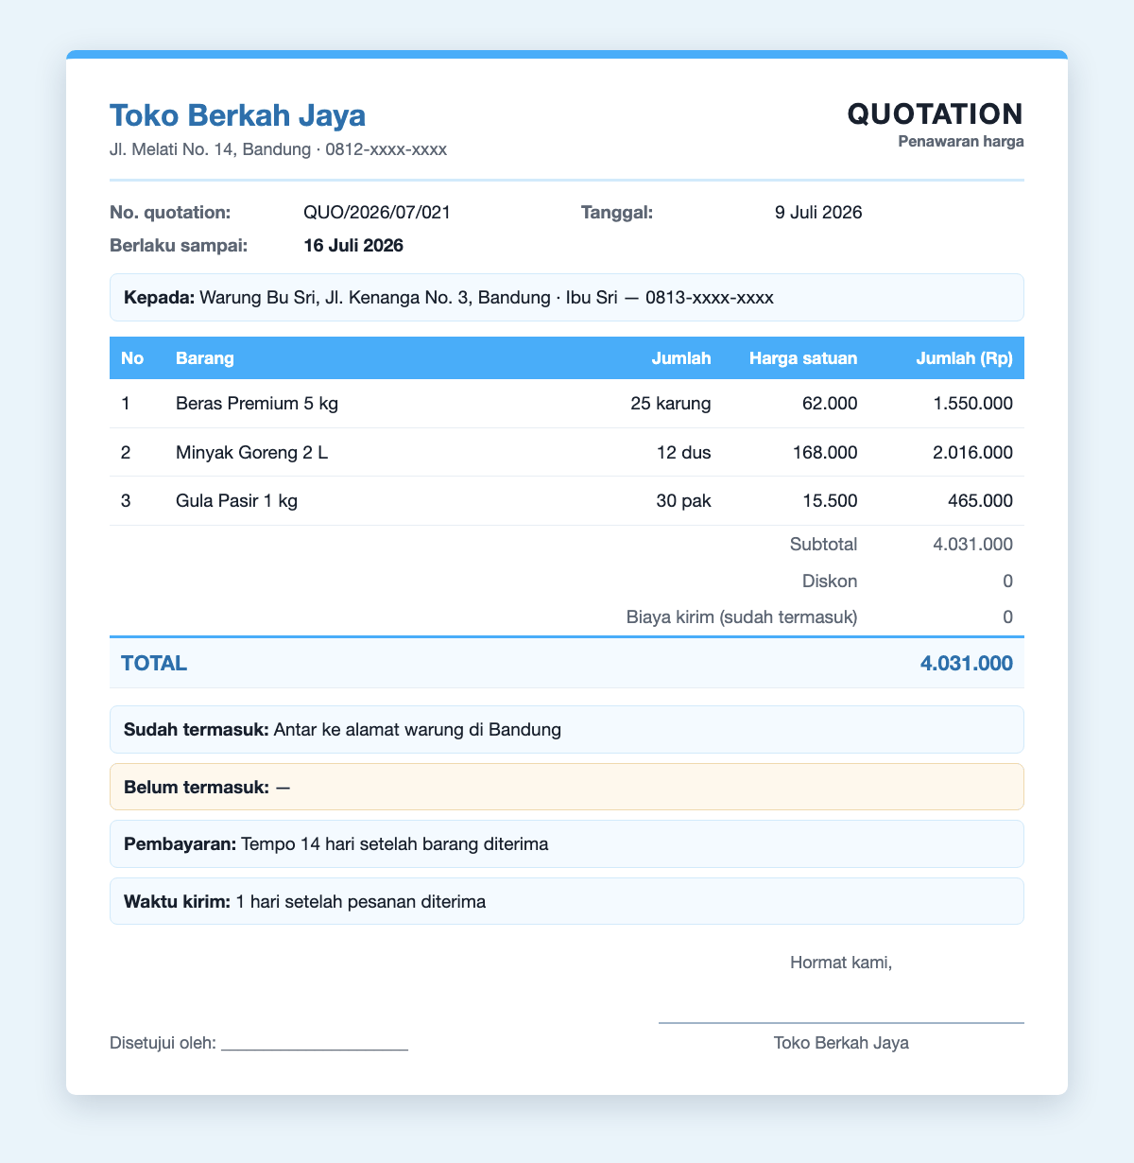
Task: Select quotation number QUO/2026/07/021
Action: point(377,213)
